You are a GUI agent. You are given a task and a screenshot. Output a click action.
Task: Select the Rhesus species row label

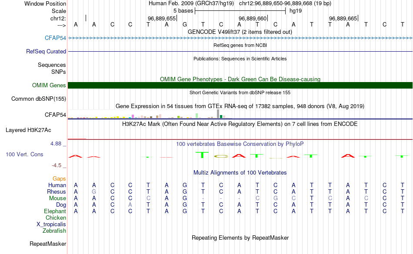(x=57, y=191)
